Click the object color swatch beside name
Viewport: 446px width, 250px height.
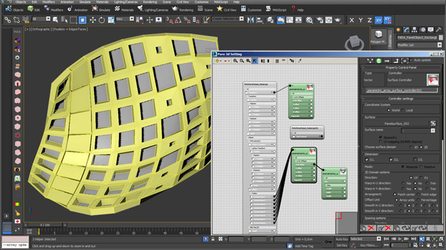pos(441,38)
